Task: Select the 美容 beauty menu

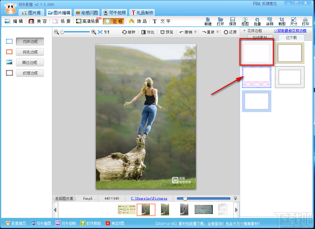Action: click(38, 21)
